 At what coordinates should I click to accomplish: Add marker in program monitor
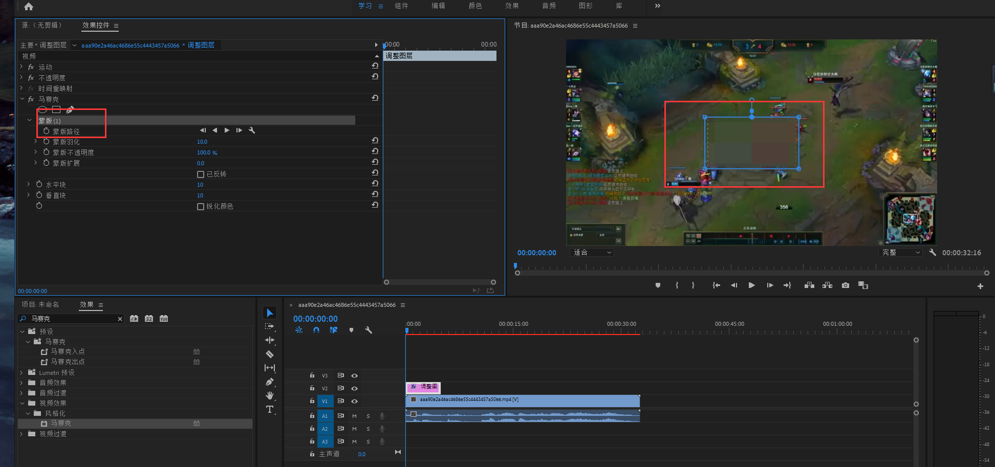click(x=658, y=285)
